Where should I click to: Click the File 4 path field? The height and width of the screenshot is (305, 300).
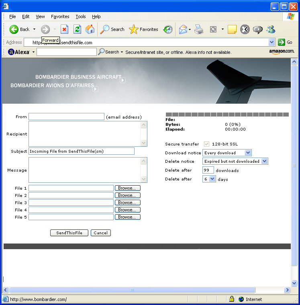click(71, 210)
